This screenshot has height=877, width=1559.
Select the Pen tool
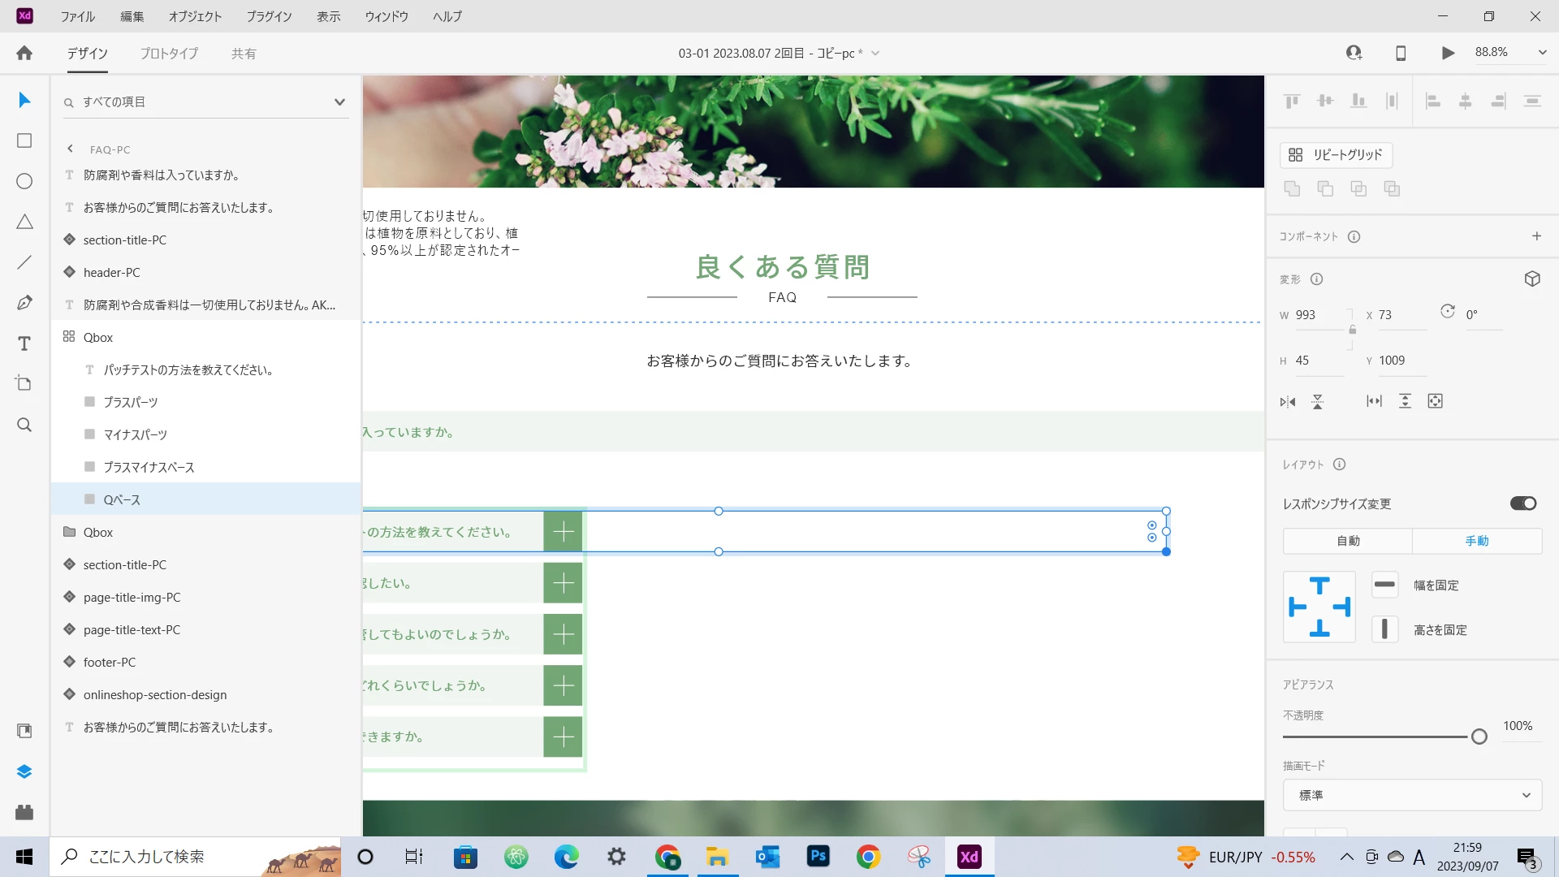[24, 303]
